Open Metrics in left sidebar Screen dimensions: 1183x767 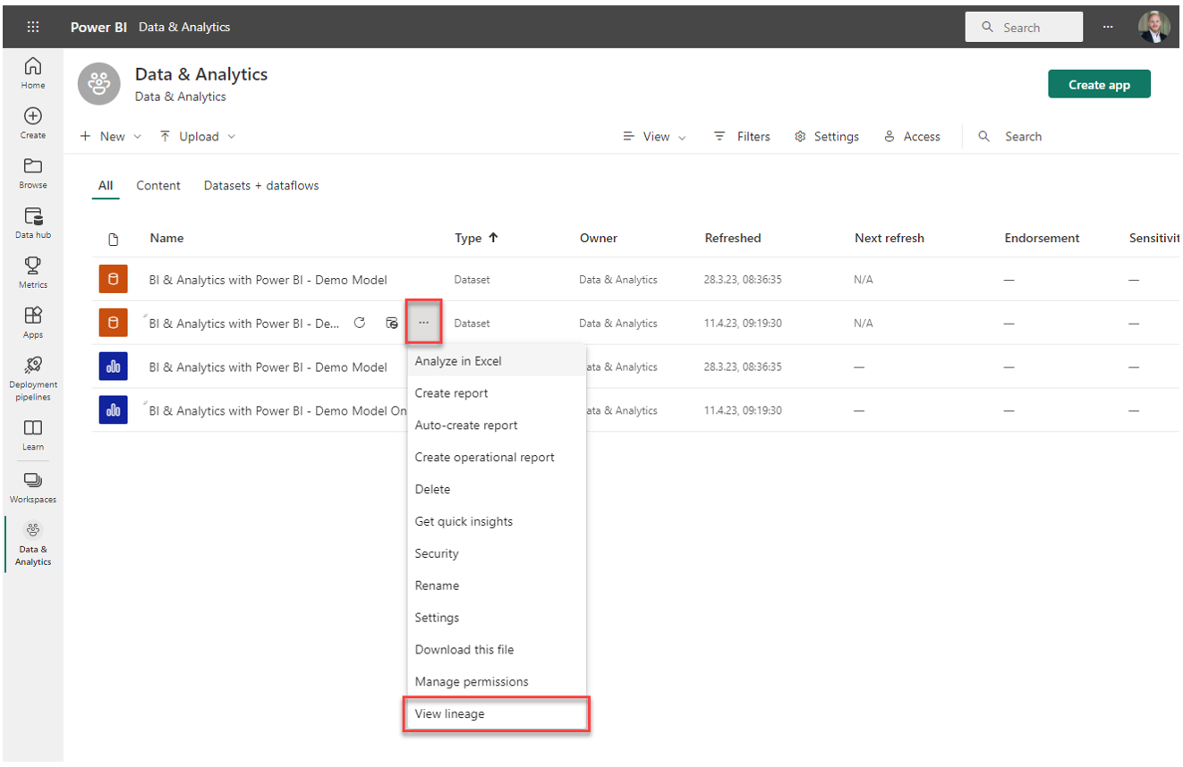[x=32, y=273]
